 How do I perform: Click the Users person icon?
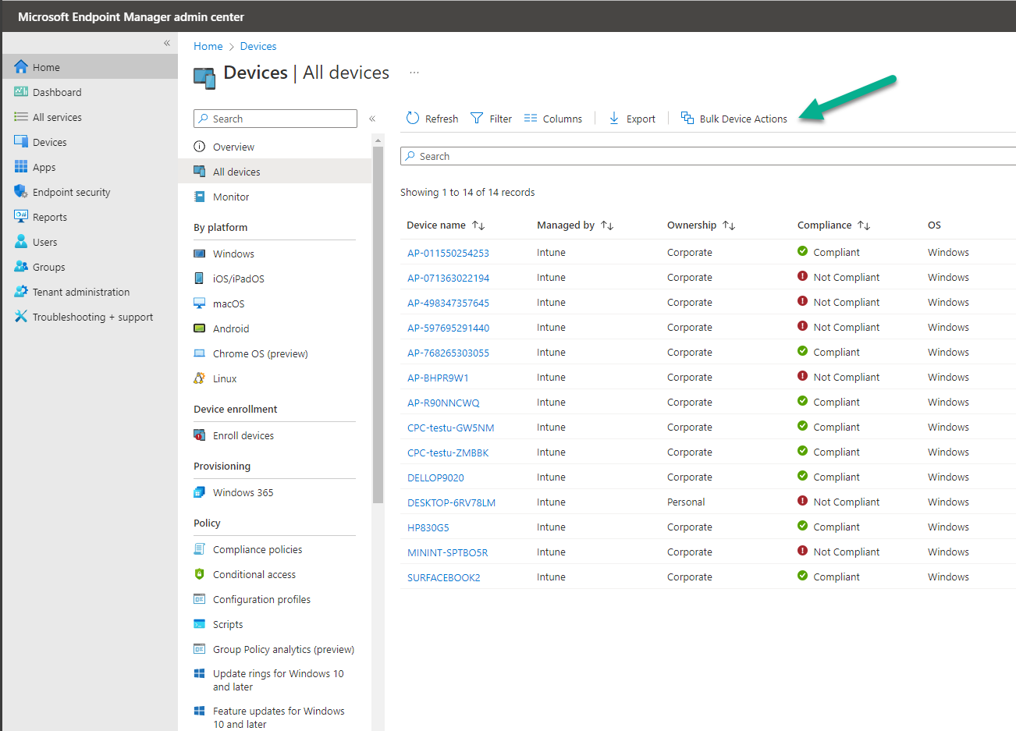tap(21, 242)
